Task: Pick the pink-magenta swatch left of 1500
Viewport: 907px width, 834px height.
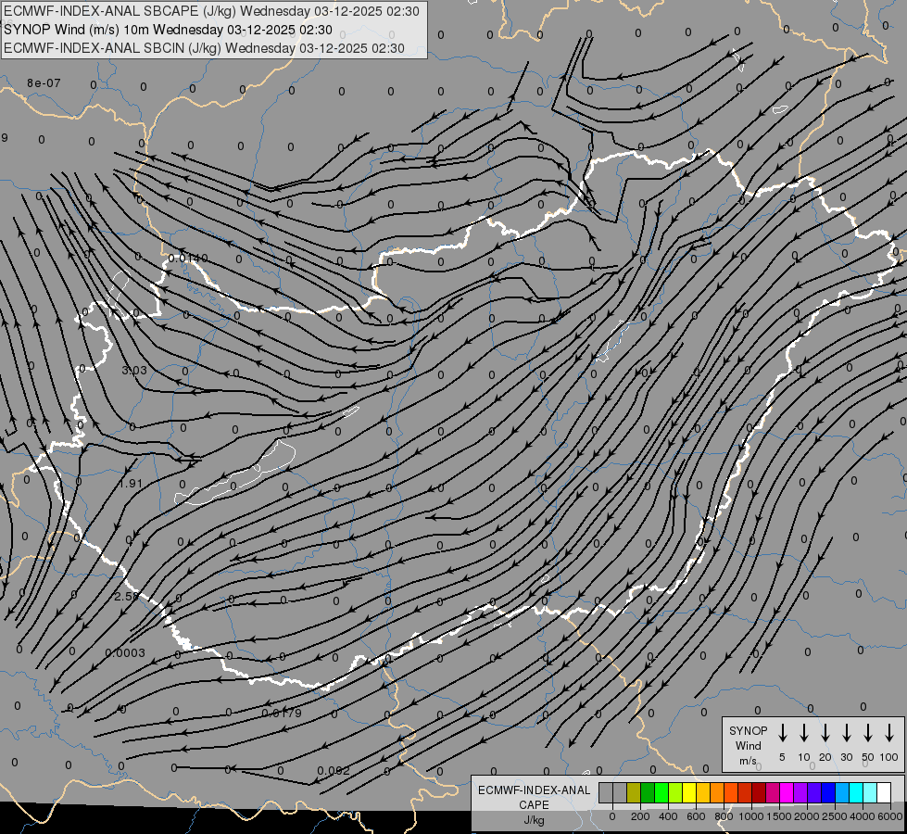Action: pyautogui.click(x=773, y=792)
